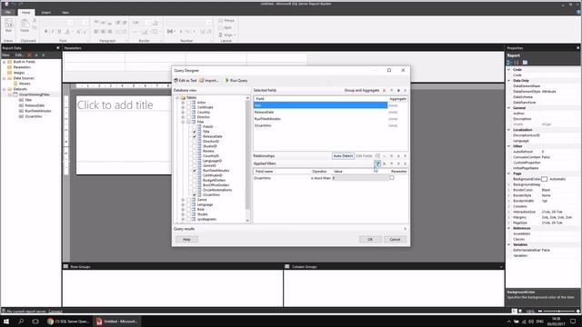The image size is (582, 327).
Task: Click Edit as Text in Query Designer
Action: pos(186,81)
